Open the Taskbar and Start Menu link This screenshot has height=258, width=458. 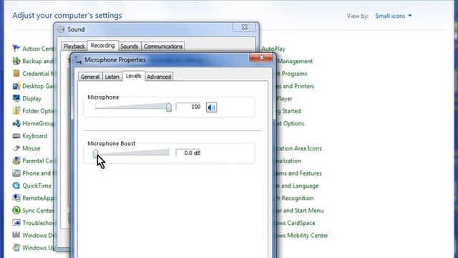(300, 211)
